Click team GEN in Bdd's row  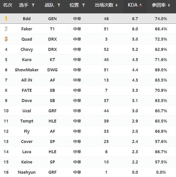[x=52, y=18]
